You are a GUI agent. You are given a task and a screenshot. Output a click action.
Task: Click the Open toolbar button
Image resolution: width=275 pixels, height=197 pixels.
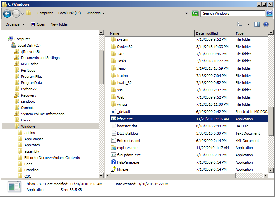[x=38, y=24]
